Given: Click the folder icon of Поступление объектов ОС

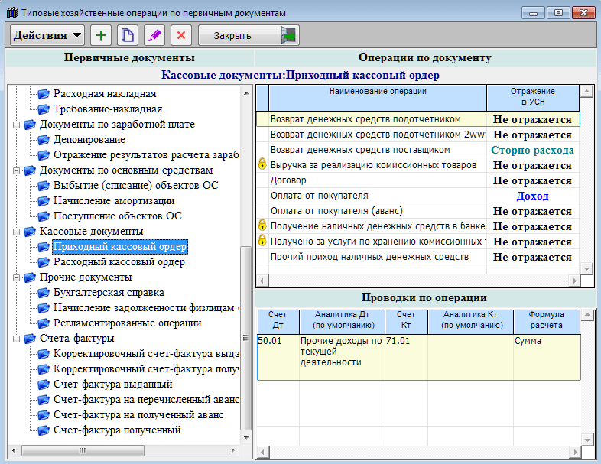Looking at the screenshot, I should pos(44,216).
